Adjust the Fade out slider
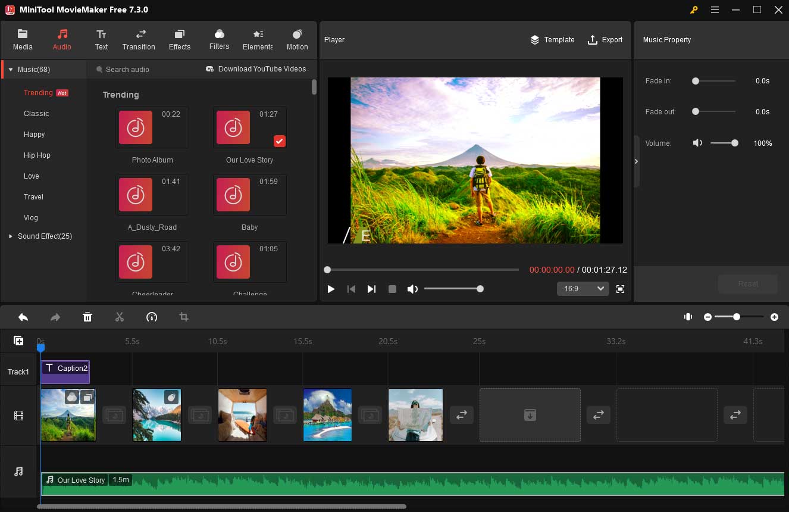 tap(714, 111)
